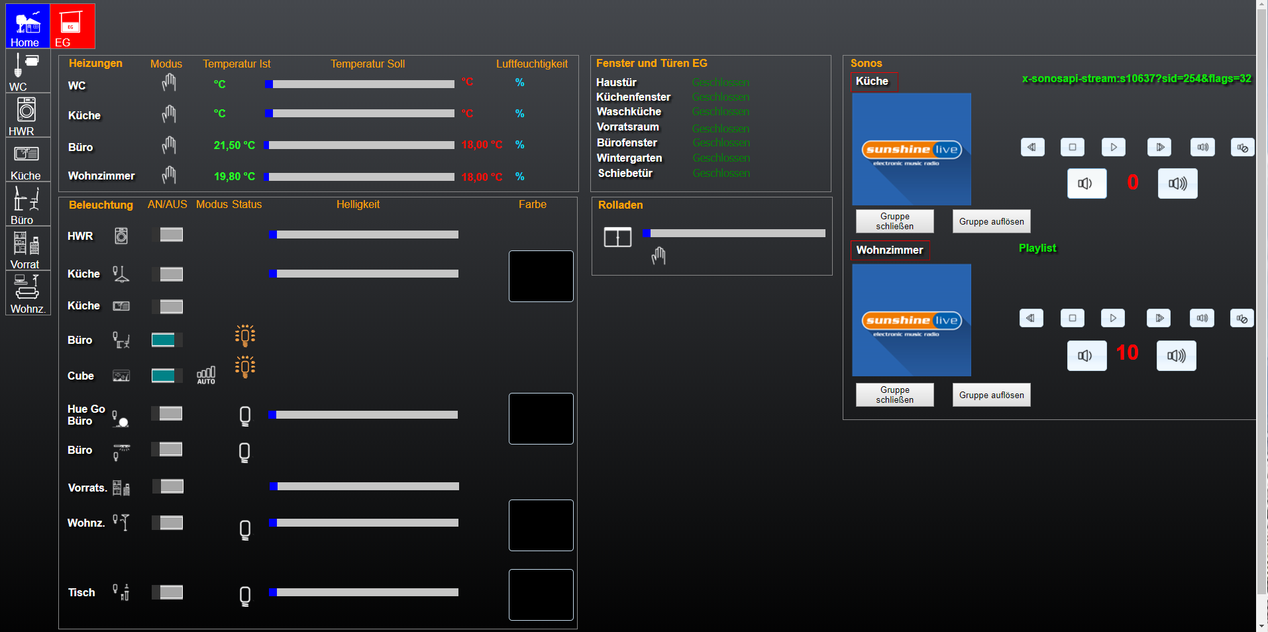
Task: Toggle the Büro ceiling spot light switch
Action: [x=168, y=449]
